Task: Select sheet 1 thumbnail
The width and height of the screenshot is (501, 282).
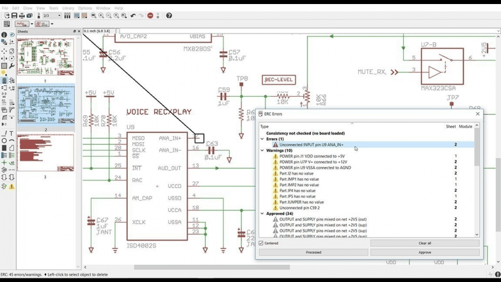Action: [x=45, y=57]
